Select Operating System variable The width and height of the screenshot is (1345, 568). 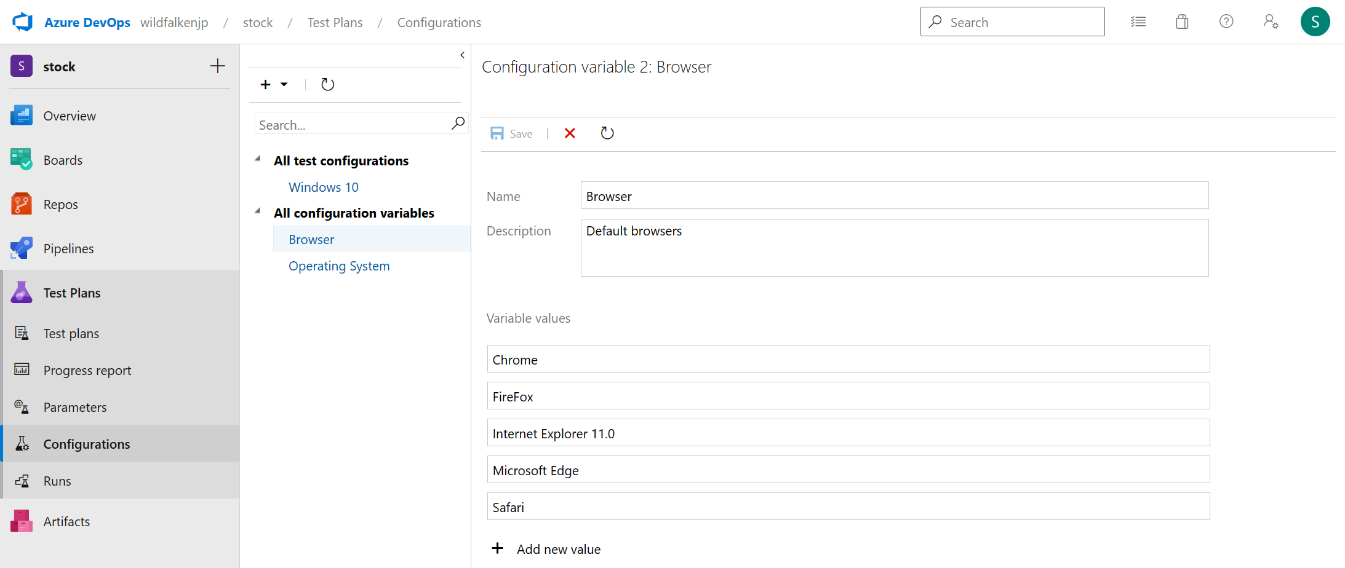(339, 266)
